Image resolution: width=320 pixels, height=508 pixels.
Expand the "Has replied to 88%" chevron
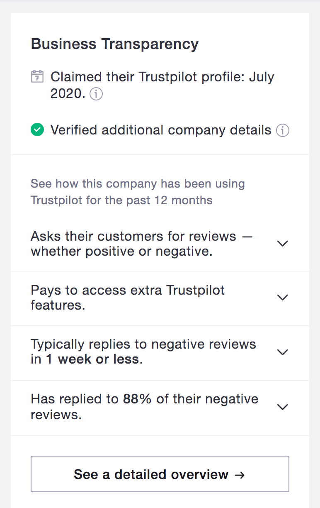click(x=282, y=407)
